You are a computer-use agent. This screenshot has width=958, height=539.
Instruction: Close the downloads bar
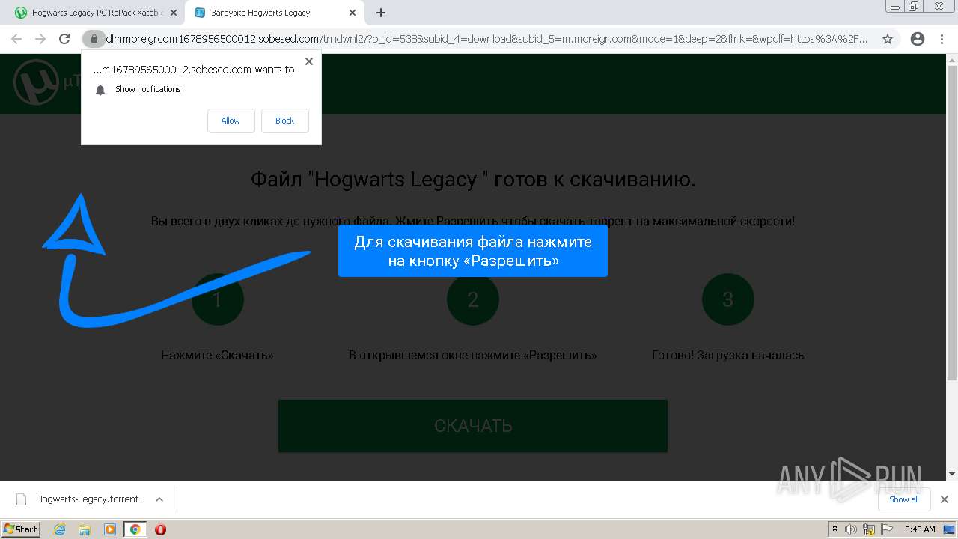944,499
